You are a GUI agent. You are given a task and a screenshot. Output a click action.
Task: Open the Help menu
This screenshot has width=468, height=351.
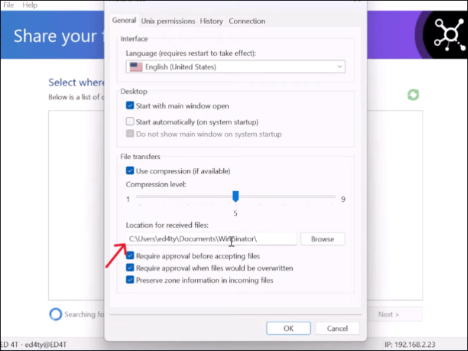pos(30,5)
